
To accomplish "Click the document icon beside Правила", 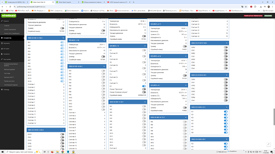I will click(x=2, y=54).
